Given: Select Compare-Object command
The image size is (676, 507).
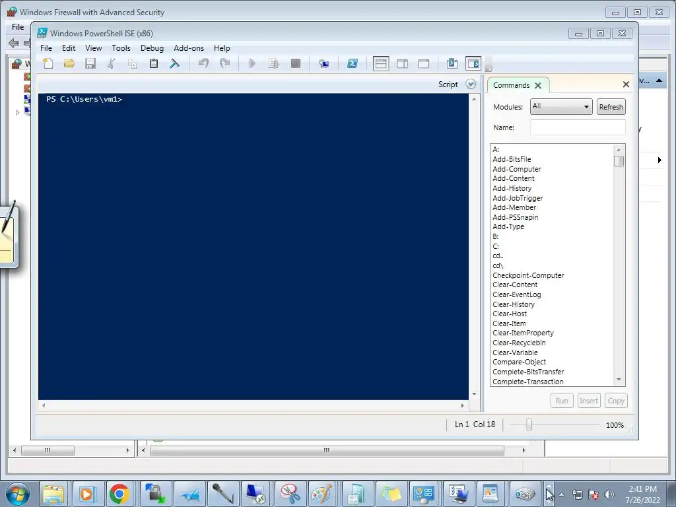Looking at the screenshot, I should tap(519, 362).
